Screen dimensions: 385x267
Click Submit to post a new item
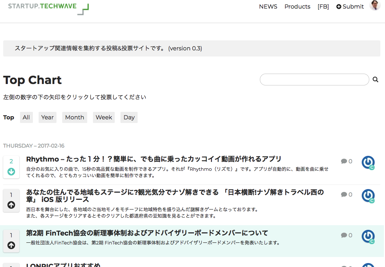[350, 7]
